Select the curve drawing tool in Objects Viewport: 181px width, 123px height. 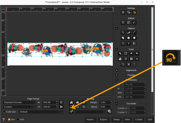click(134, 33)
